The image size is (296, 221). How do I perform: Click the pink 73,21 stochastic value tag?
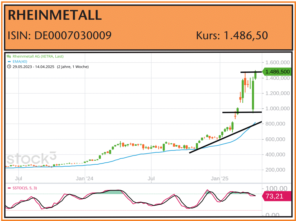pos(277,196)
